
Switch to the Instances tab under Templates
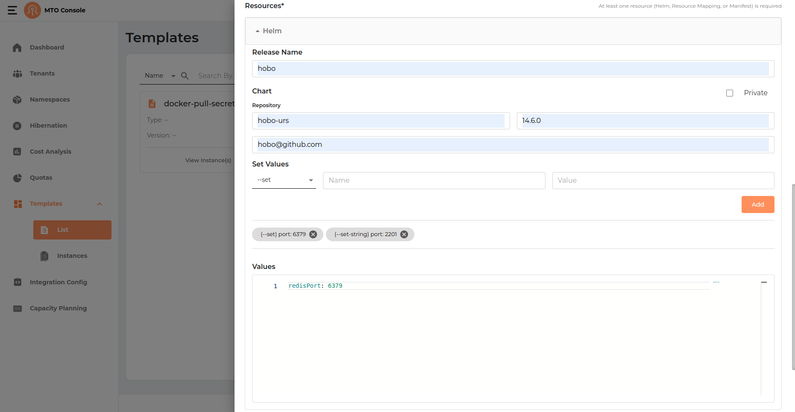click(x=72, y=256)
